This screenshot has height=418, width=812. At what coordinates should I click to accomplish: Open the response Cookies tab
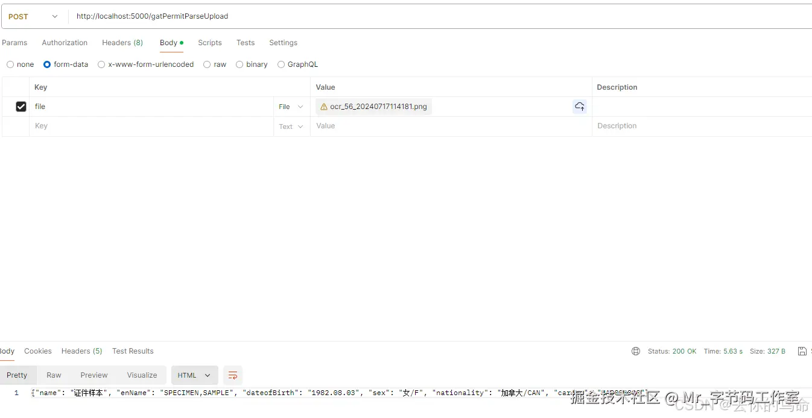tap(38, 351)
